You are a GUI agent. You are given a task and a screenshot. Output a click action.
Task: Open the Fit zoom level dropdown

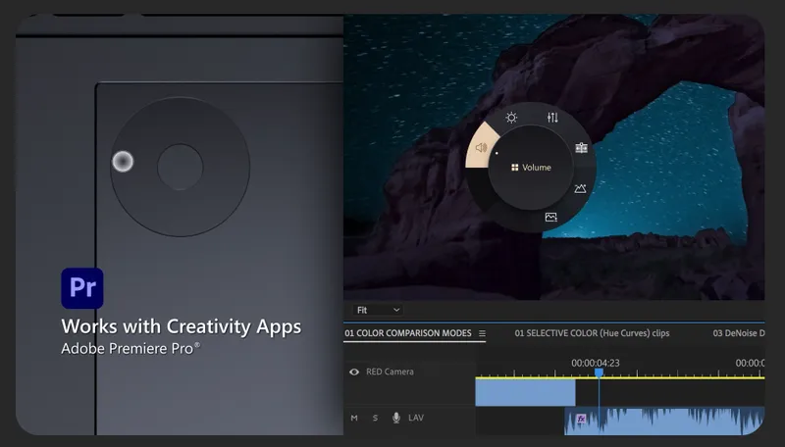pyautogui.click(x=378, y=310)
